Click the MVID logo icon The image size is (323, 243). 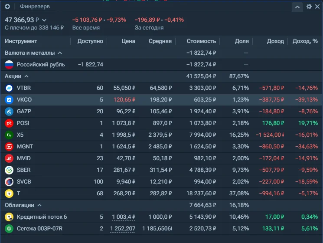click(9, 158)
